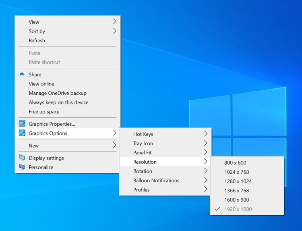Expand the Rotation submenu arrow
The height and width of the screenshot is (231, 302).
tap(206, 171)
